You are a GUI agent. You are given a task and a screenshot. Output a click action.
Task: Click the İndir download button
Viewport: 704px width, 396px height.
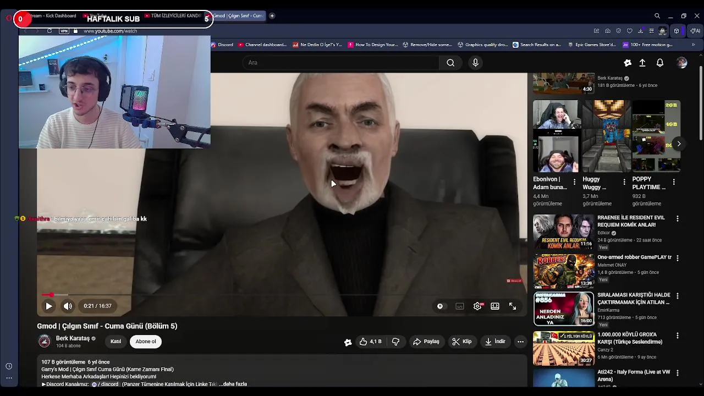pyautogui.click(x=495, y=342)
